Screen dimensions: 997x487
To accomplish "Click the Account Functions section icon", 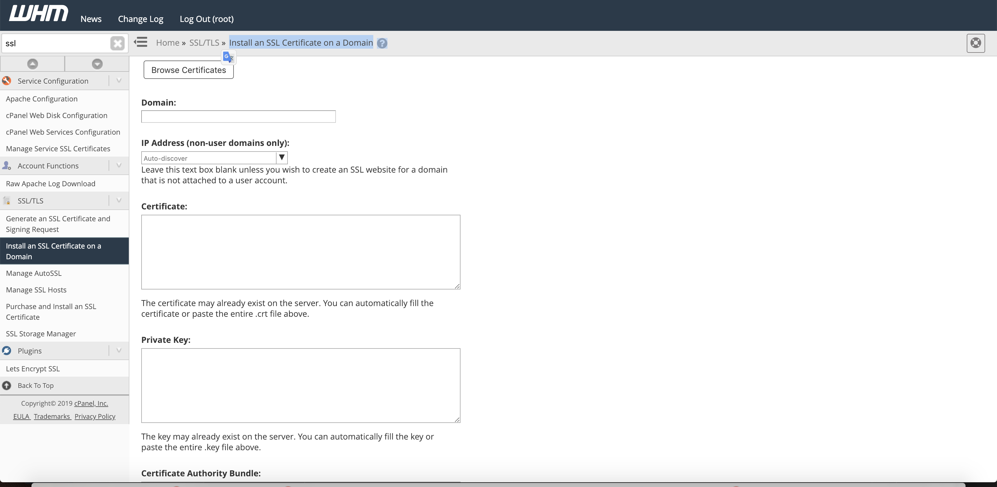I will (x=7, y=165).
